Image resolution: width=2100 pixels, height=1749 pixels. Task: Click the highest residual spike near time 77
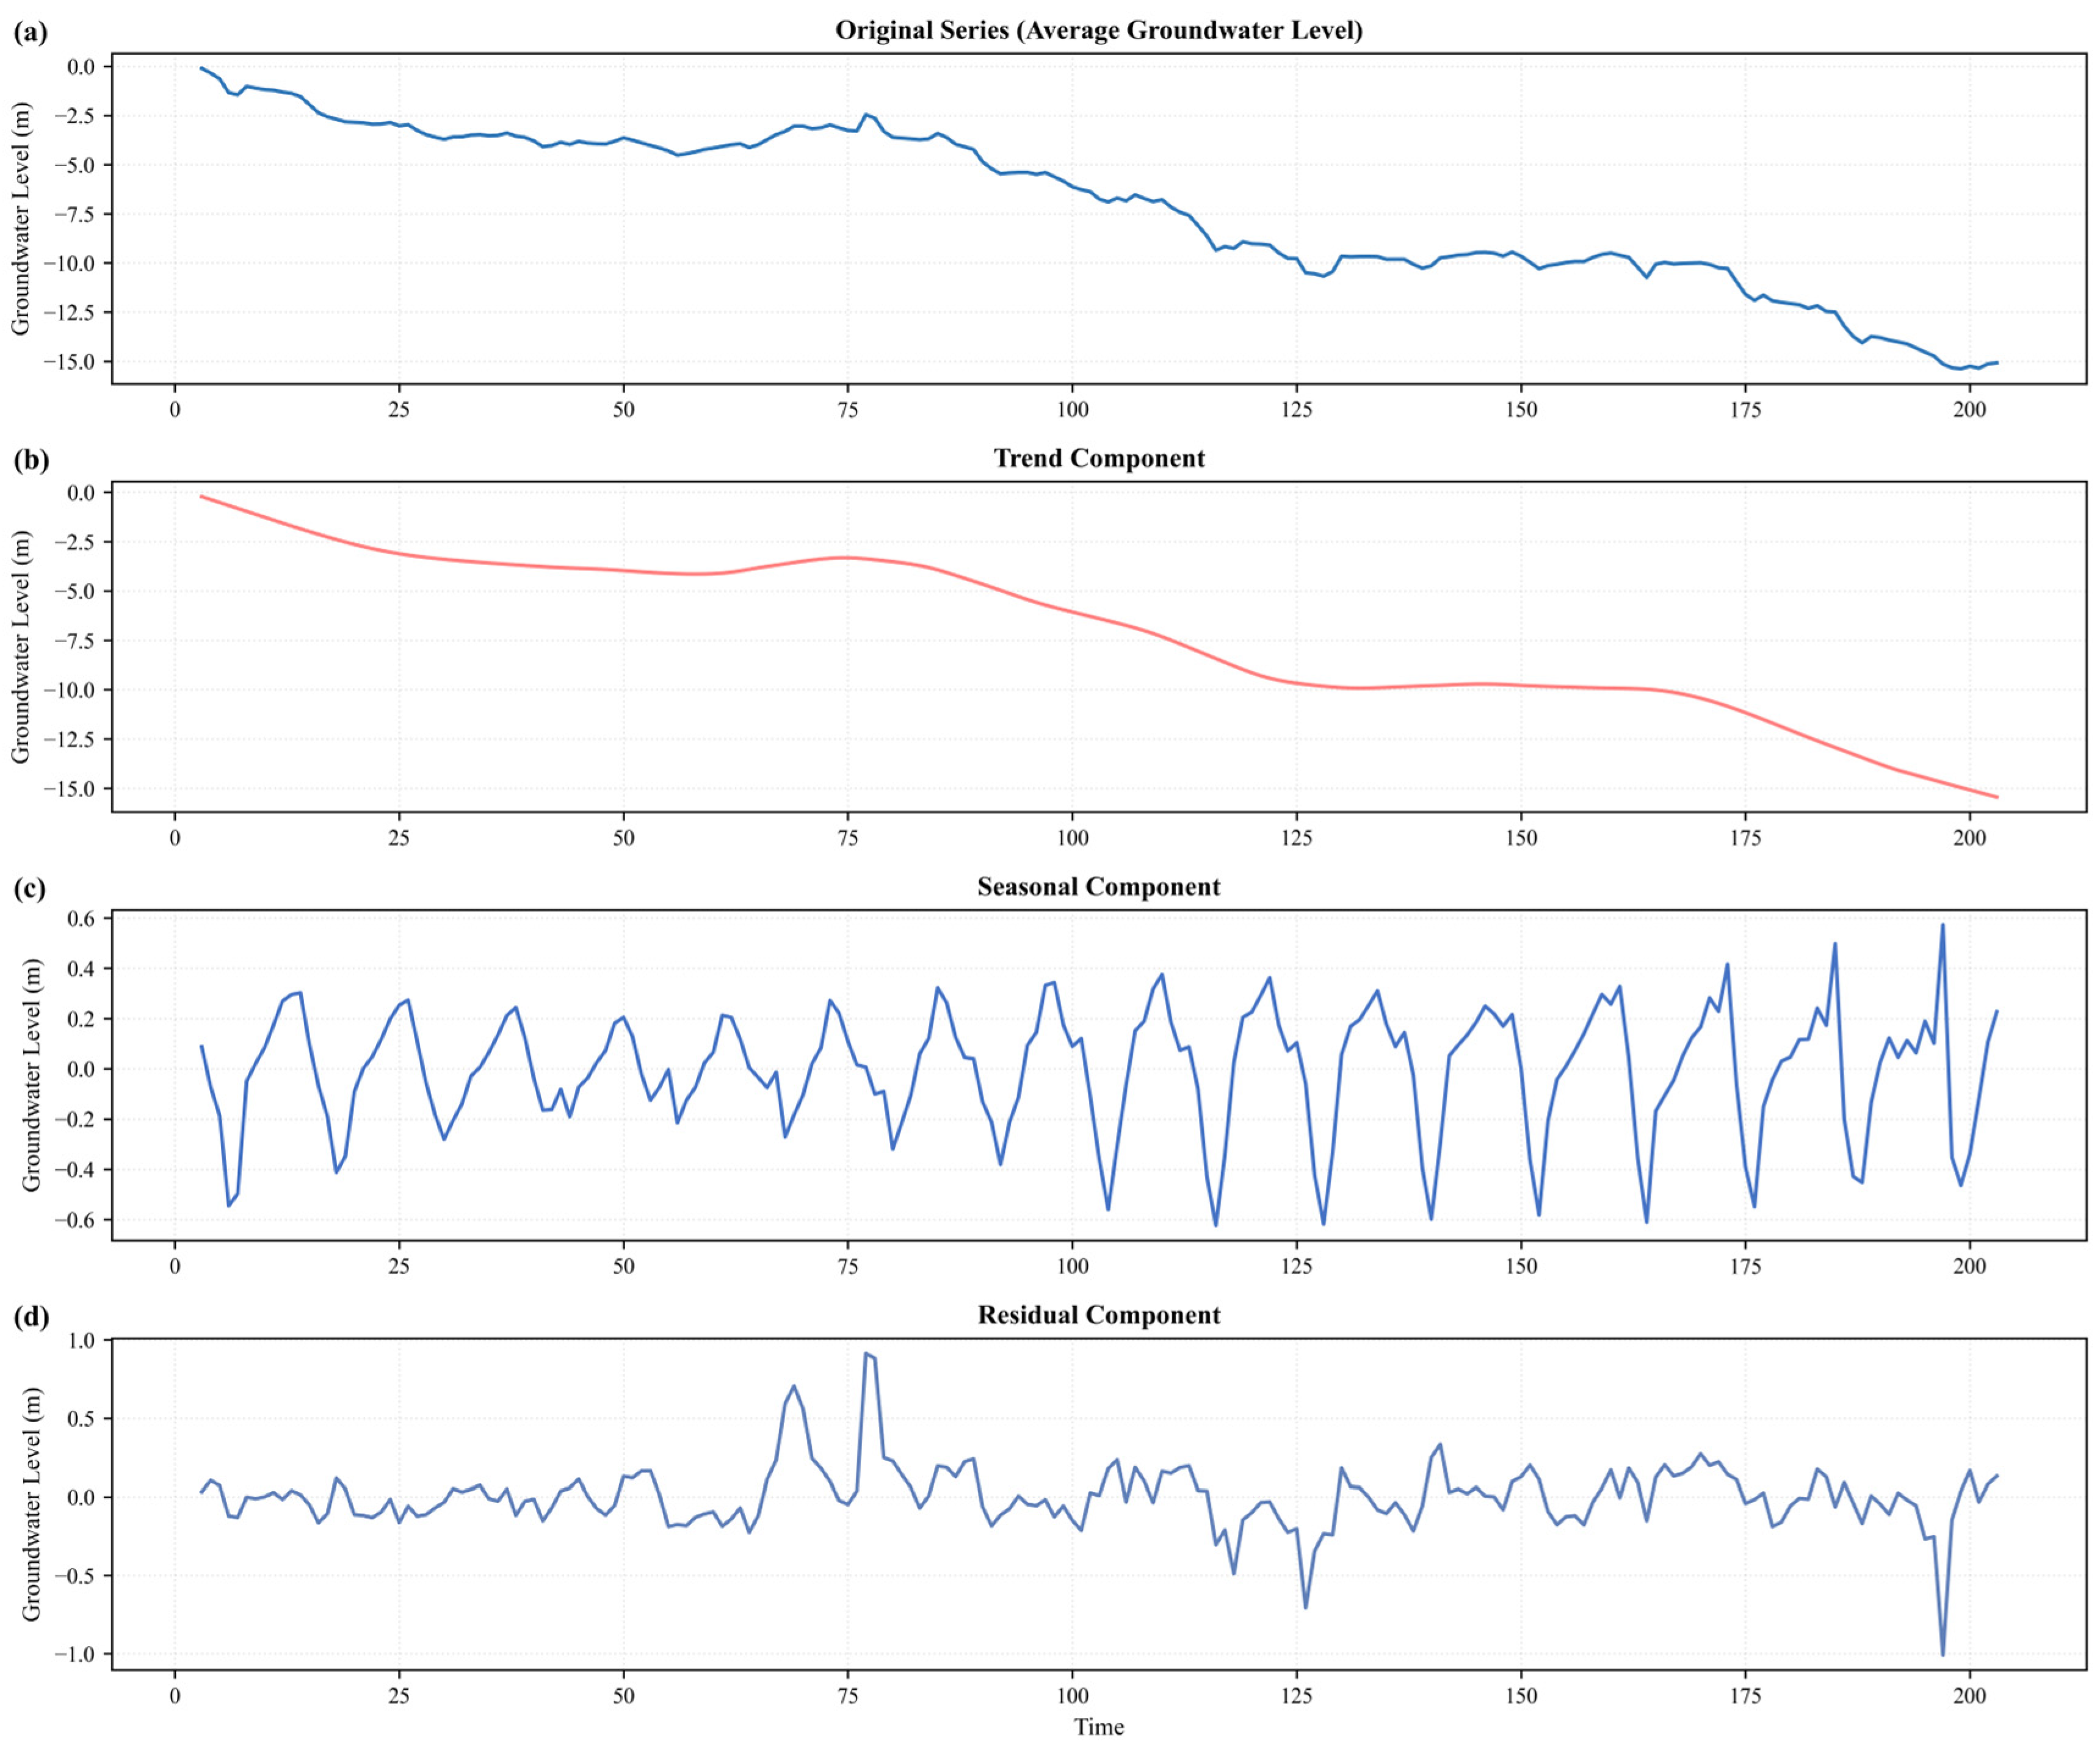(866, 1353)
